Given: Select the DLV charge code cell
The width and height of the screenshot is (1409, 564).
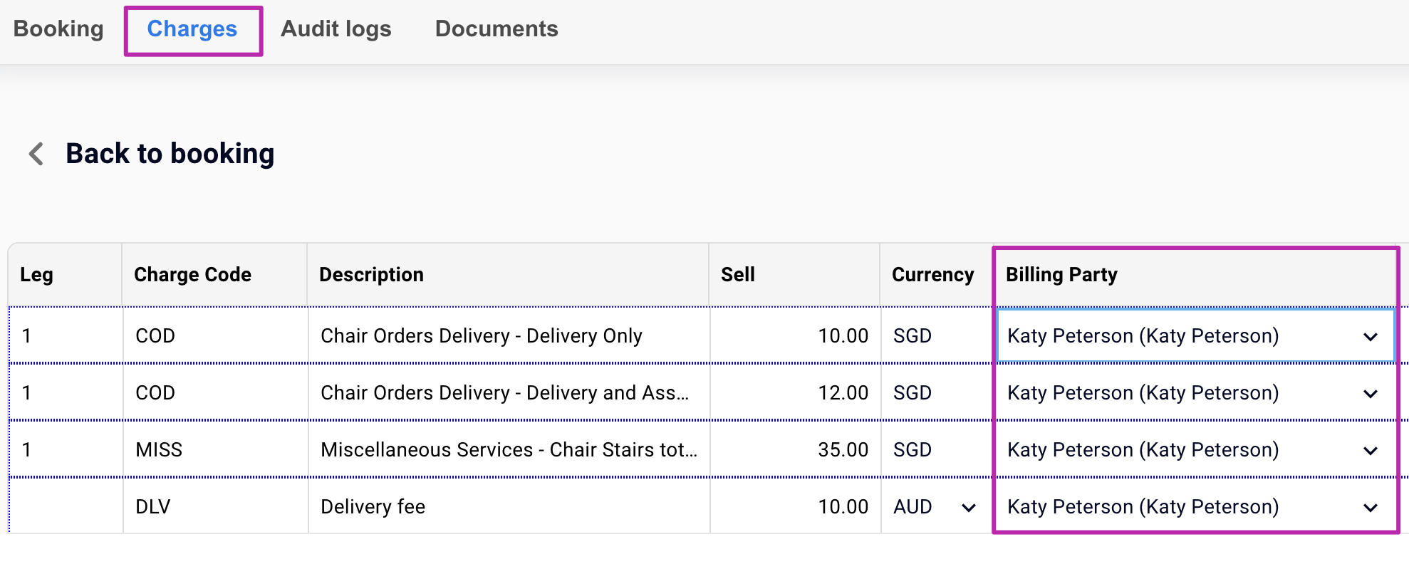Looking at the screenshot, I should 215,506.
